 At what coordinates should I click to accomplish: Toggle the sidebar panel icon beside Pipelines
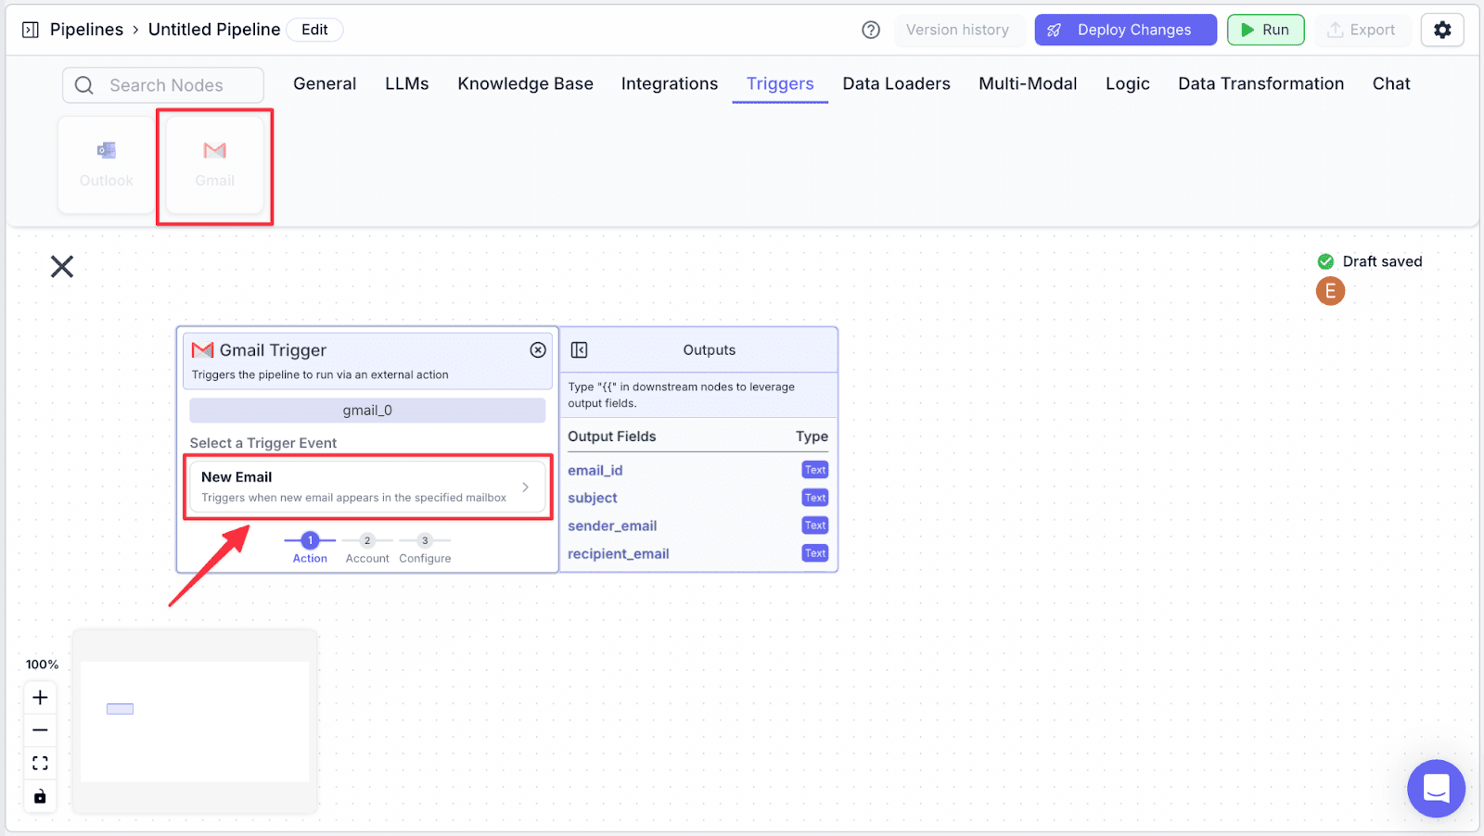[x=31, y=30]
